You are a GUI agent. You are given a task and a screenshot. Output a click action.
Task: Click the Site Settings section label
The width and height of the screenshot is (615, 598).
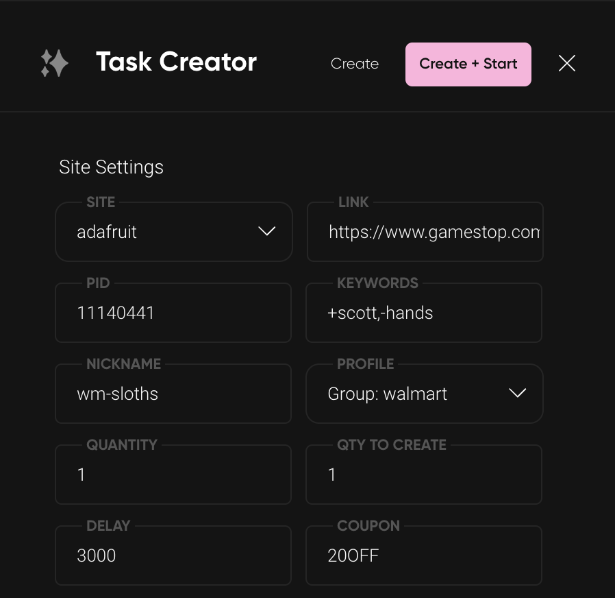click(x=111, y=167)
